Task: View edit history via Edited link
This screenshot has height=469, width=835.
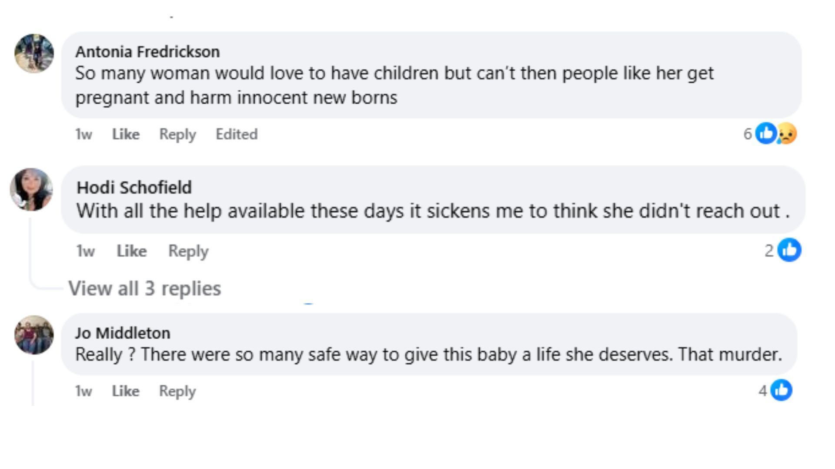Action: [x=237, y=134]
